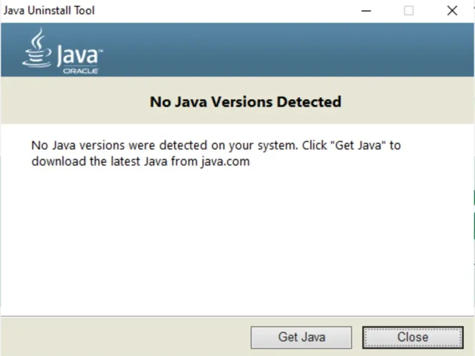Click the "Java Uninstall Tool" window title
Viewport: 475px width, 356px height.
pyautogui.click(x=49, y=11)
